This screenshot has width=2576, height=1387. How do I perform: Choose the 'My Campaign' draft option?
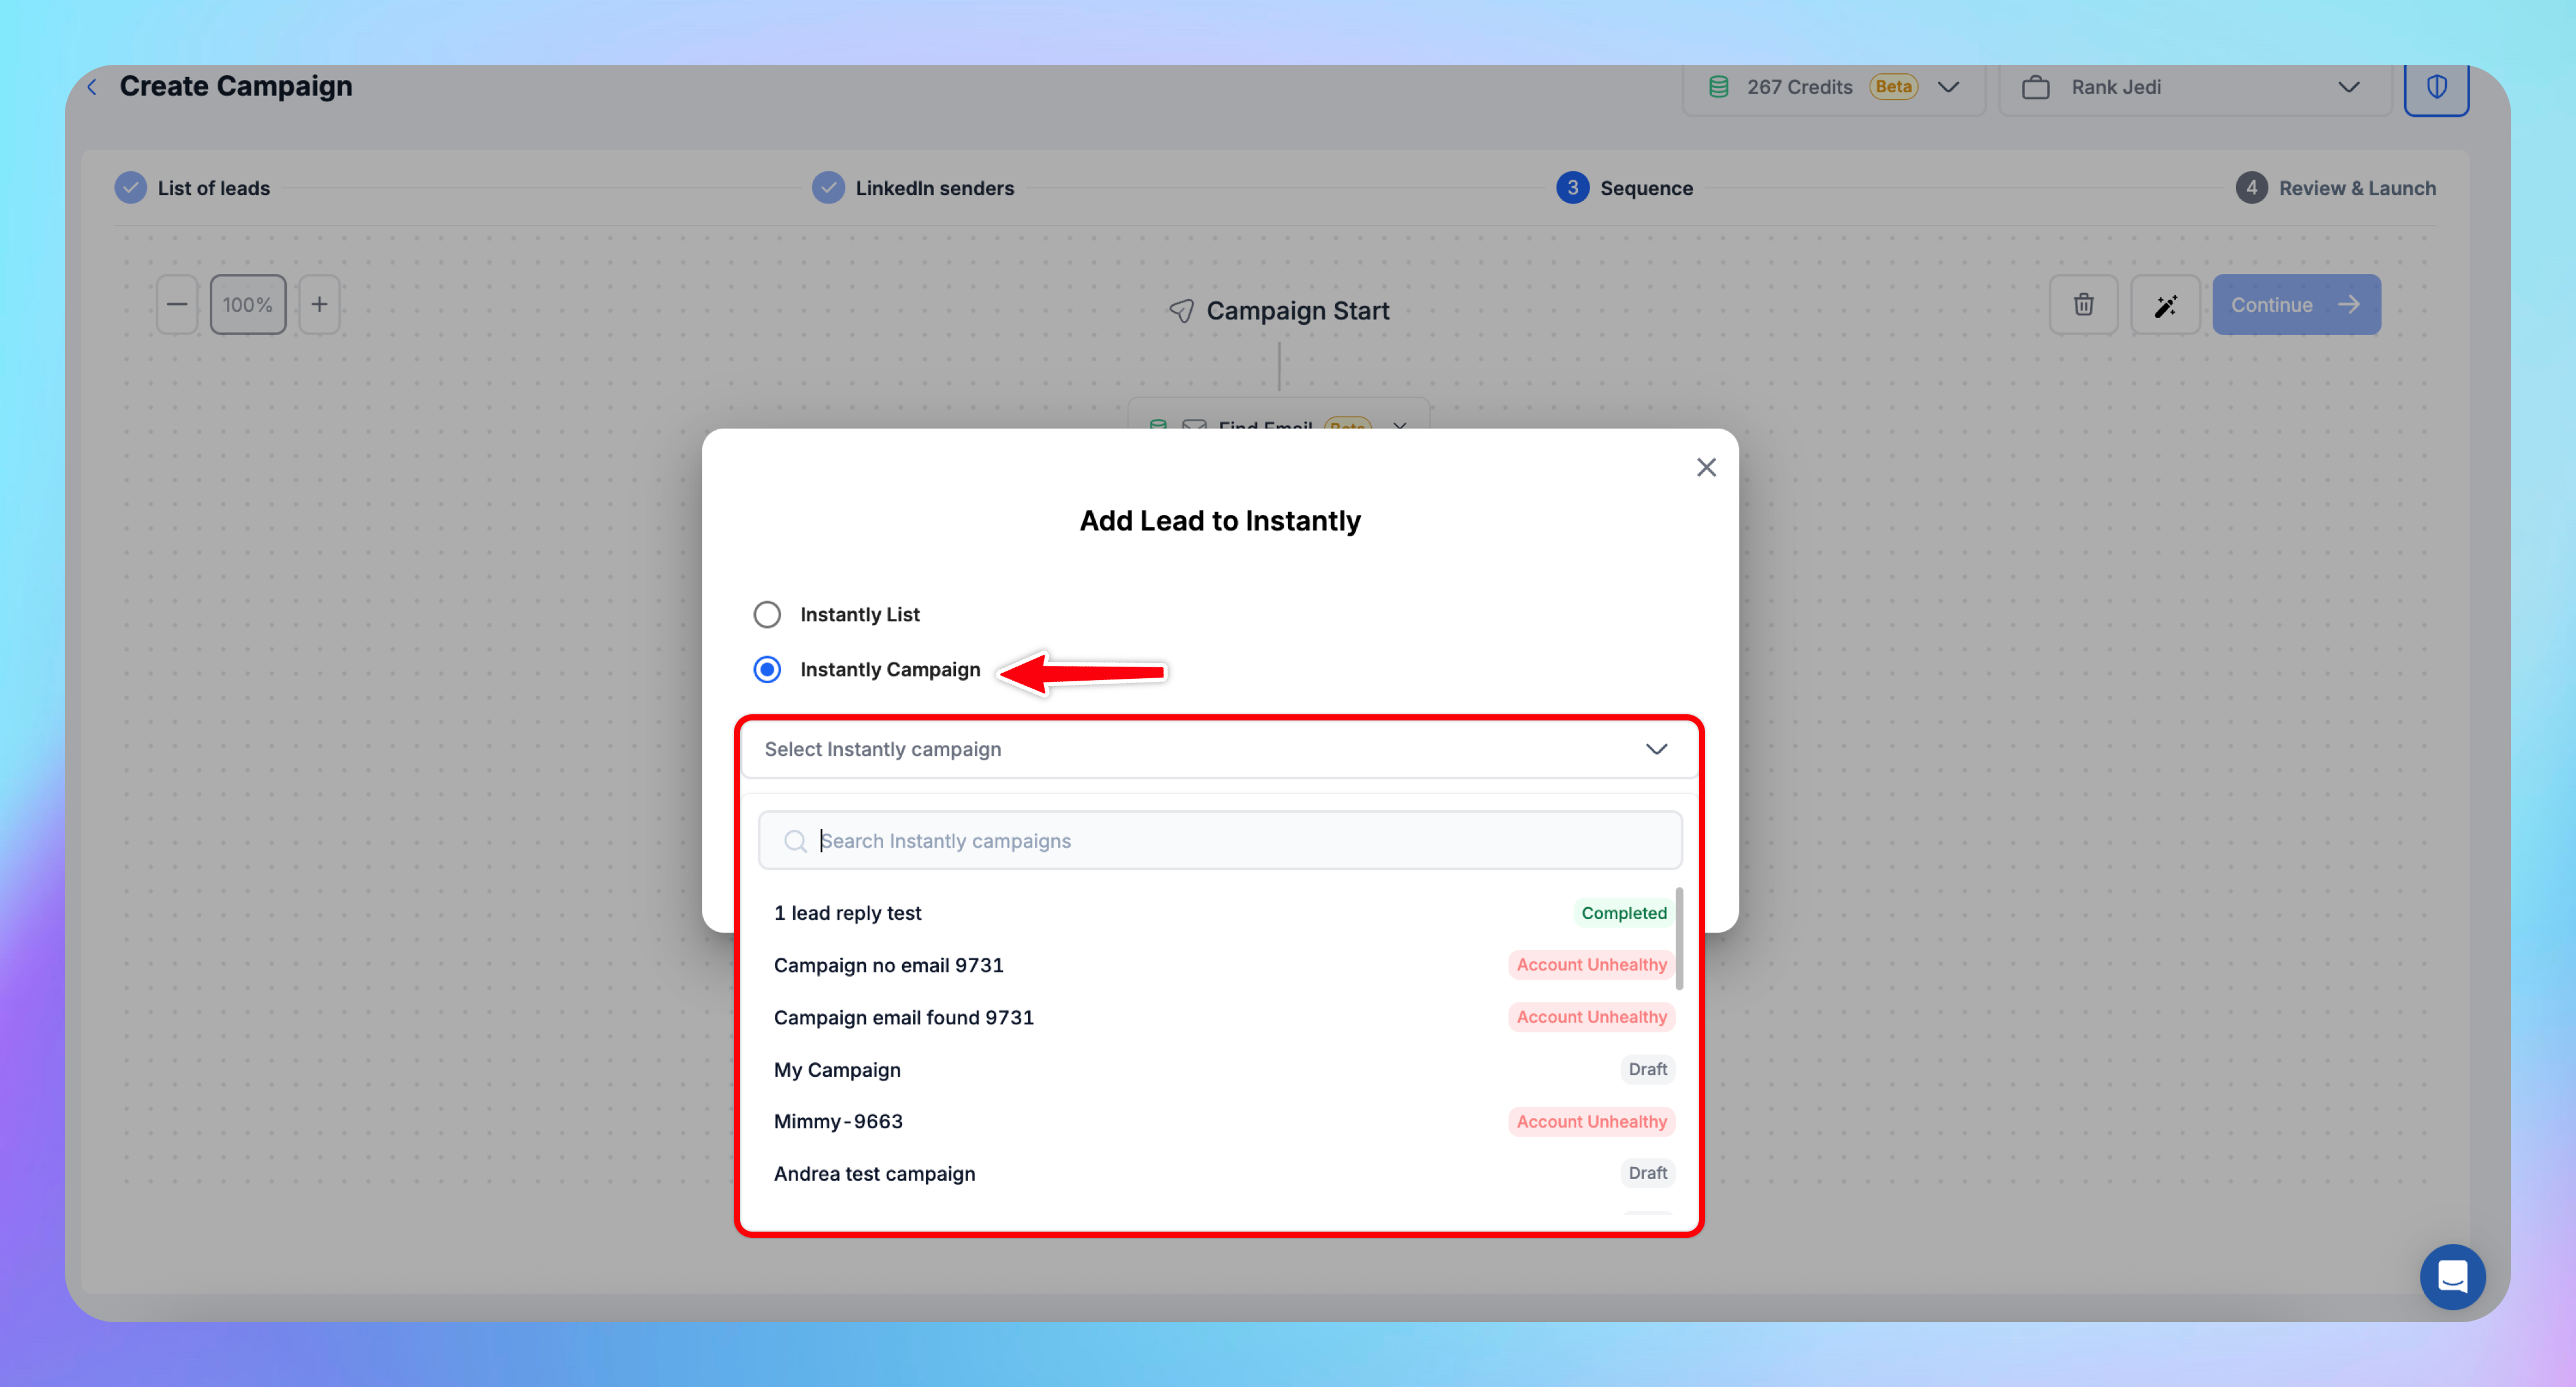tap(838, 1070)
